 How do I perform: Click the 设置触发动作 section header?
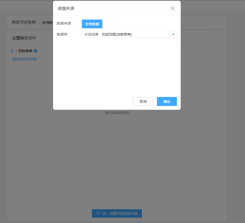tap(24, 38)
